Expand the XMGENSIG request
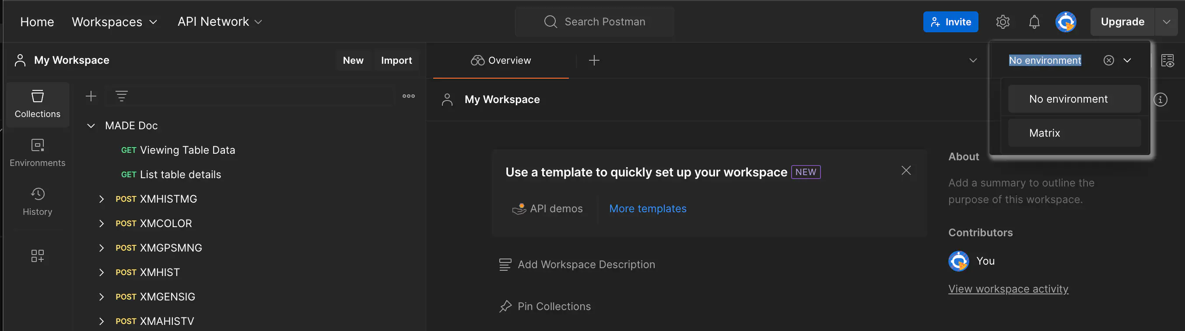The image size is (1185, 331). [x=102, y=297]
